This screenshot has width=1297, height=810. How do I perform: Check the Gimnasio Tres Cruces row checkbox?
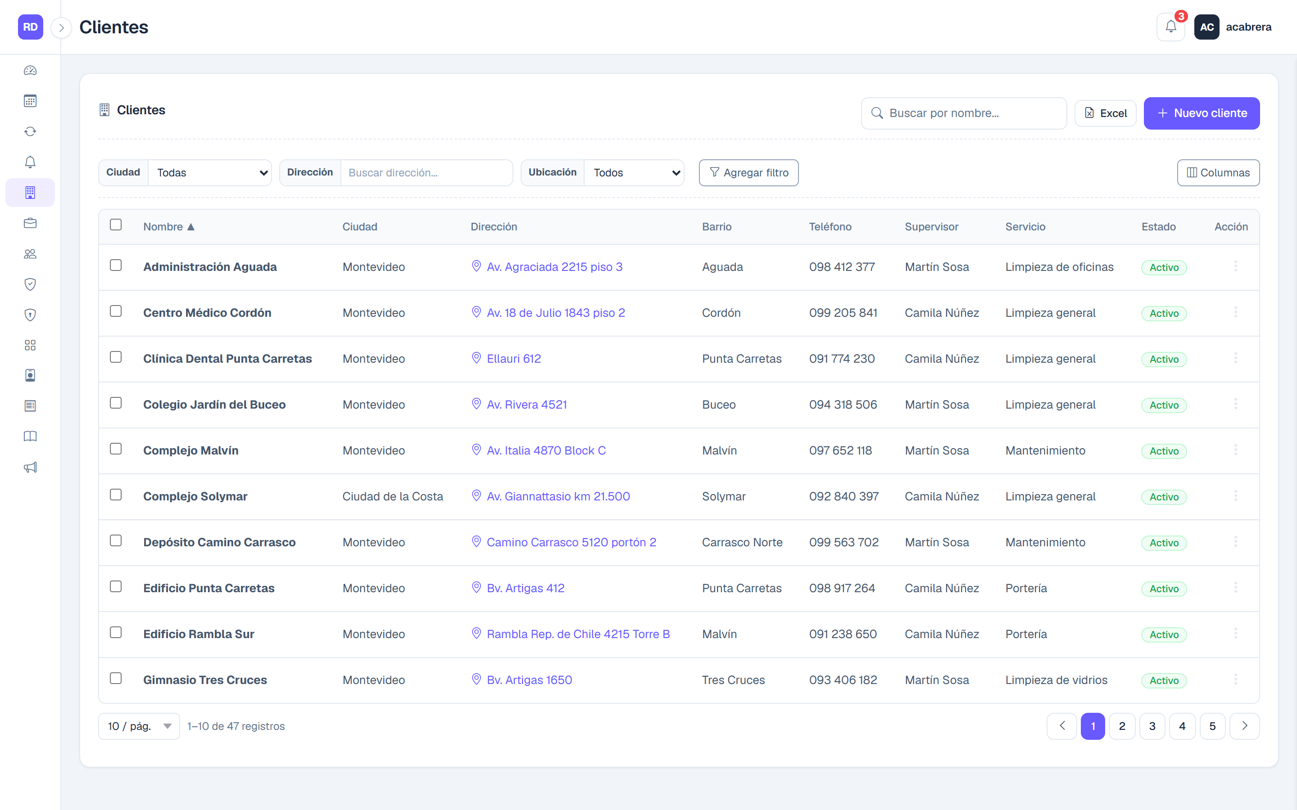point(116,678)
